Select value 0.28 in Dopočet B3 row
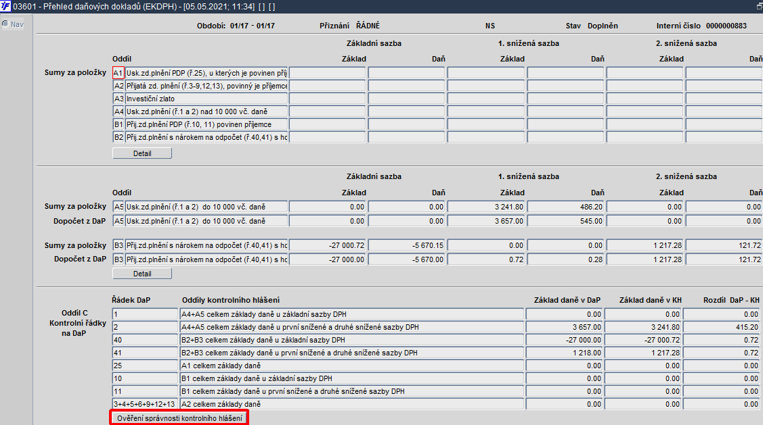This screenshot has width=763, height=425. (565, 259)
